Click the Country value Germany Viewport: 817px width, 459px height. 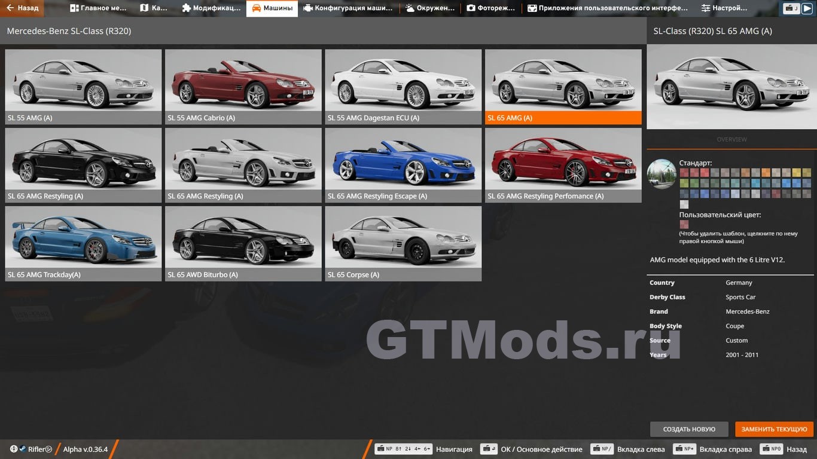tap(739, 283)
